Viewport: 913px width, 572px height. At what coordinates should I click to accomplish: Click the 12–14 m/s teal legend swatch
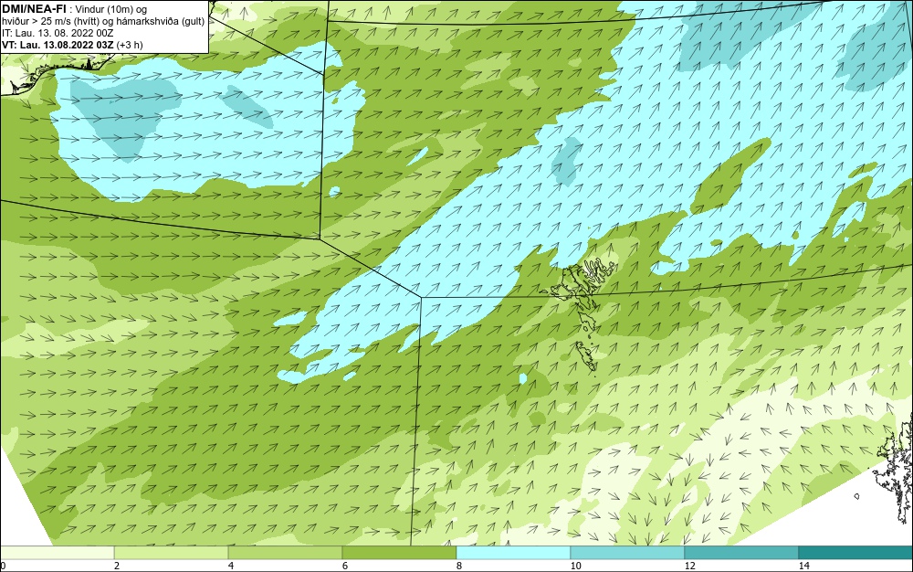(741, 553)
